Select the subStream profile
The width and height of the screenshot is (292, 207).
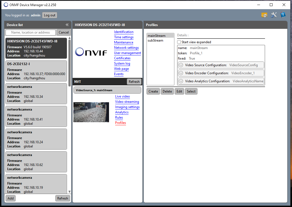160,40
